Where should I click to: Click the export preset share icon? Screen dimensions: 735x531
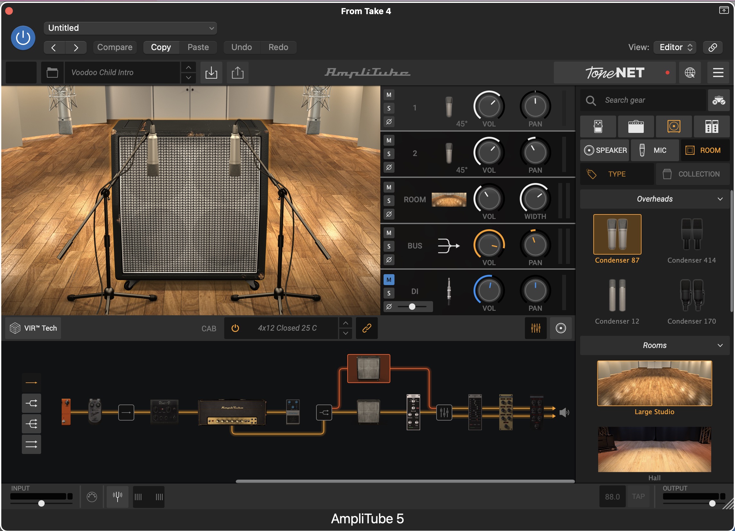pos(237,73)
